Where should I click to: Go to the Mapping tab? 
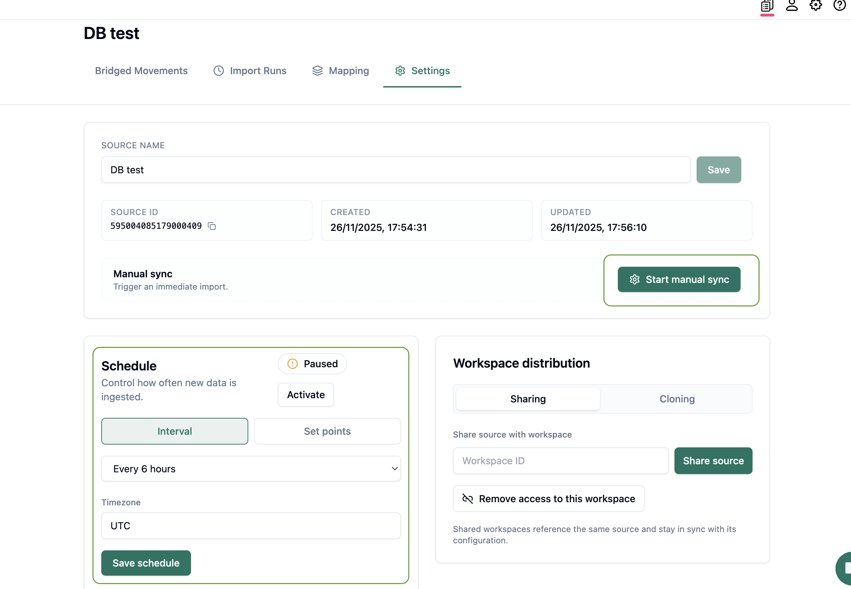click(x=340, y=71)
